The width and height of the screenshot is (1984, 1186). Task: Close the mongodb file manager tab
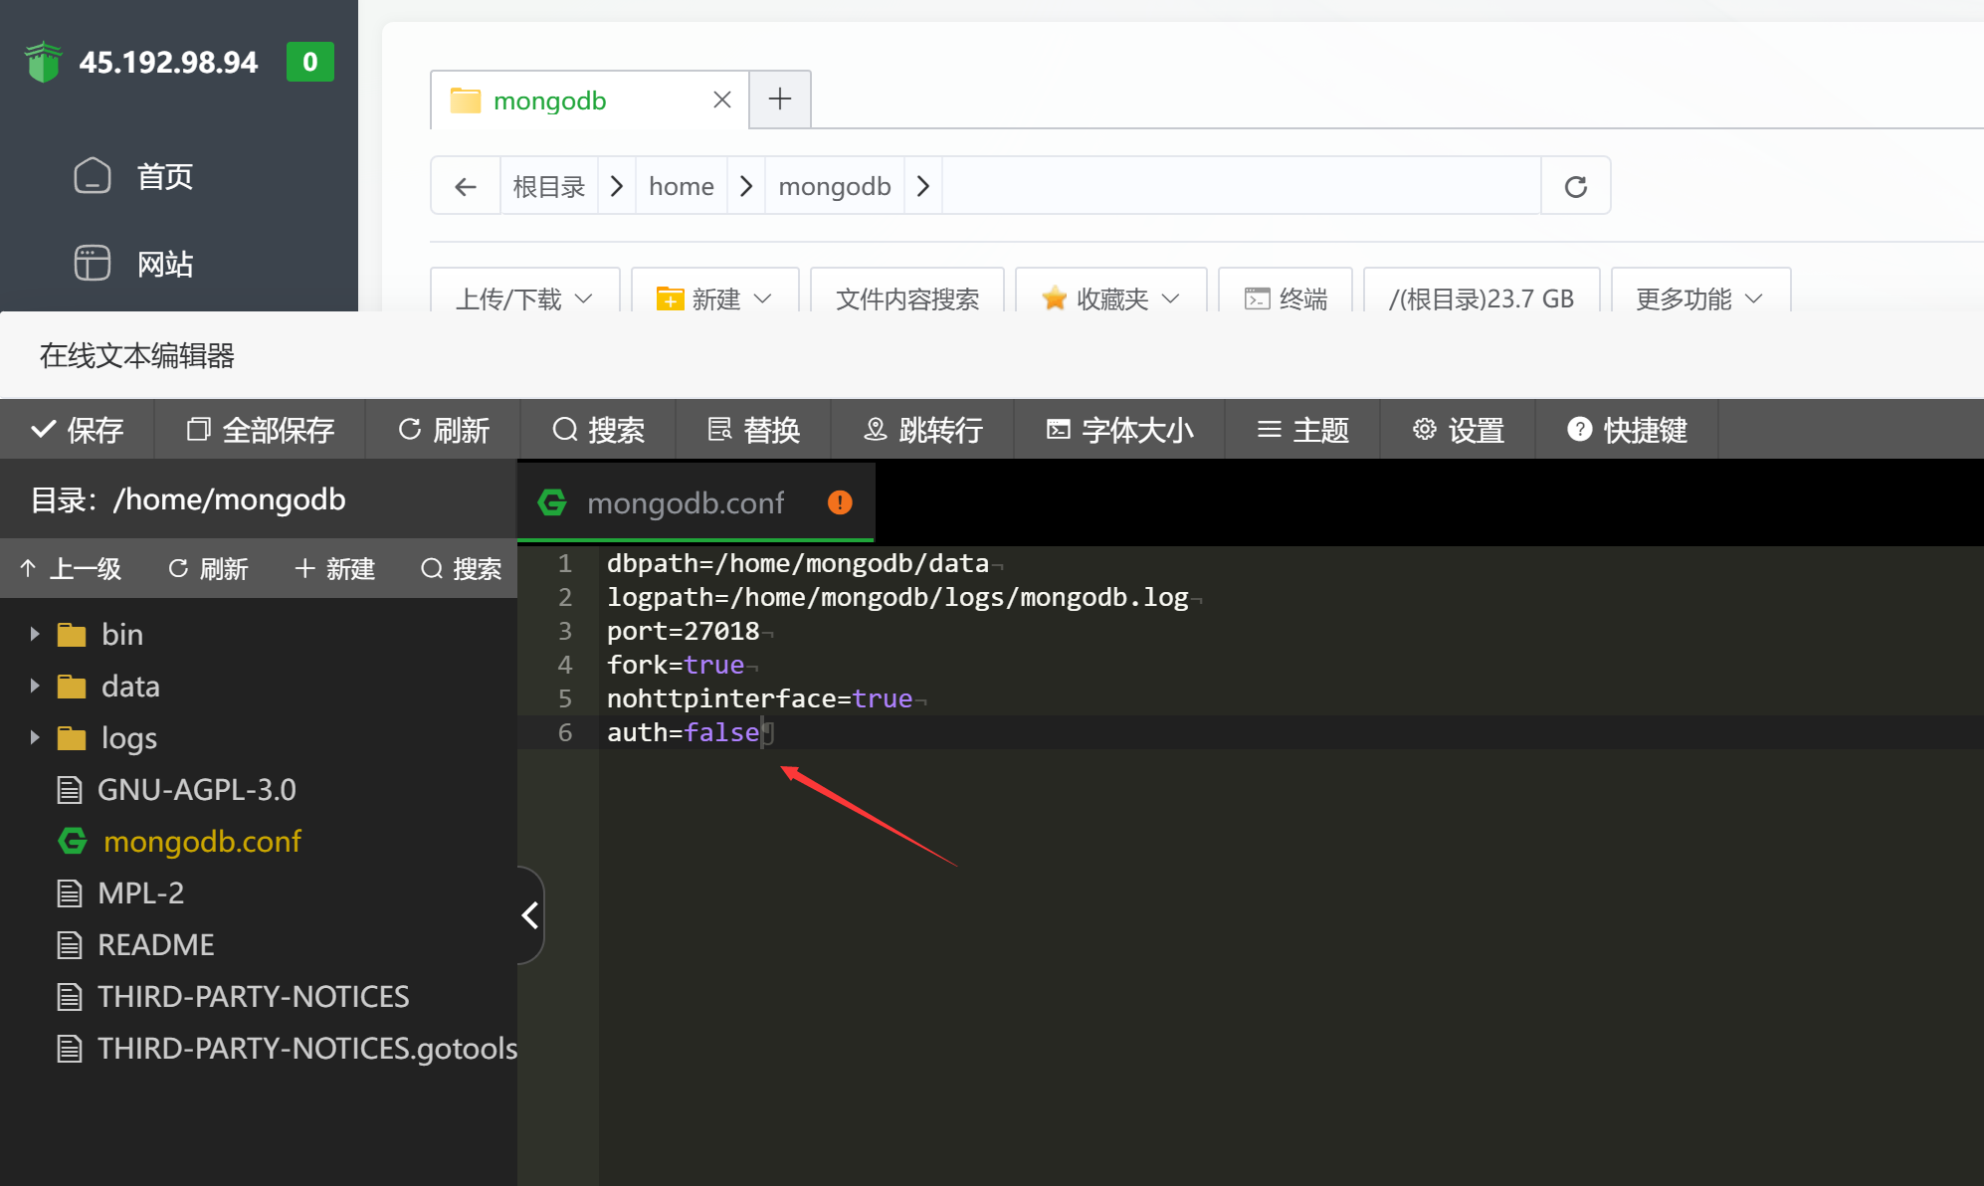click(722, 99)
